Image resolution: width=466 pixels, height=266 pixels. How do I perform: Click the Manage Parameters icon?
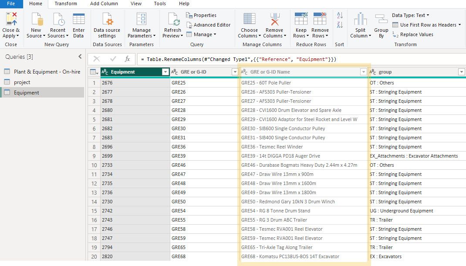tap(141, 19)
